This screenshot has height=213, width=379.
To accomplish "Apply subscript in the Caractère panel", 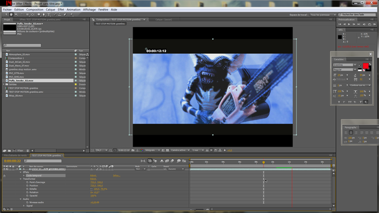I will [366, 102].
